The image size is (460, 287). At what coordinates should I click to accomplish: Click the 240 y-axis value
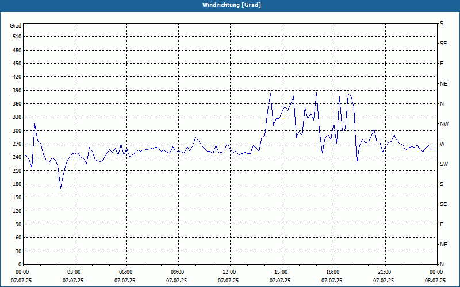coord(17,157)
